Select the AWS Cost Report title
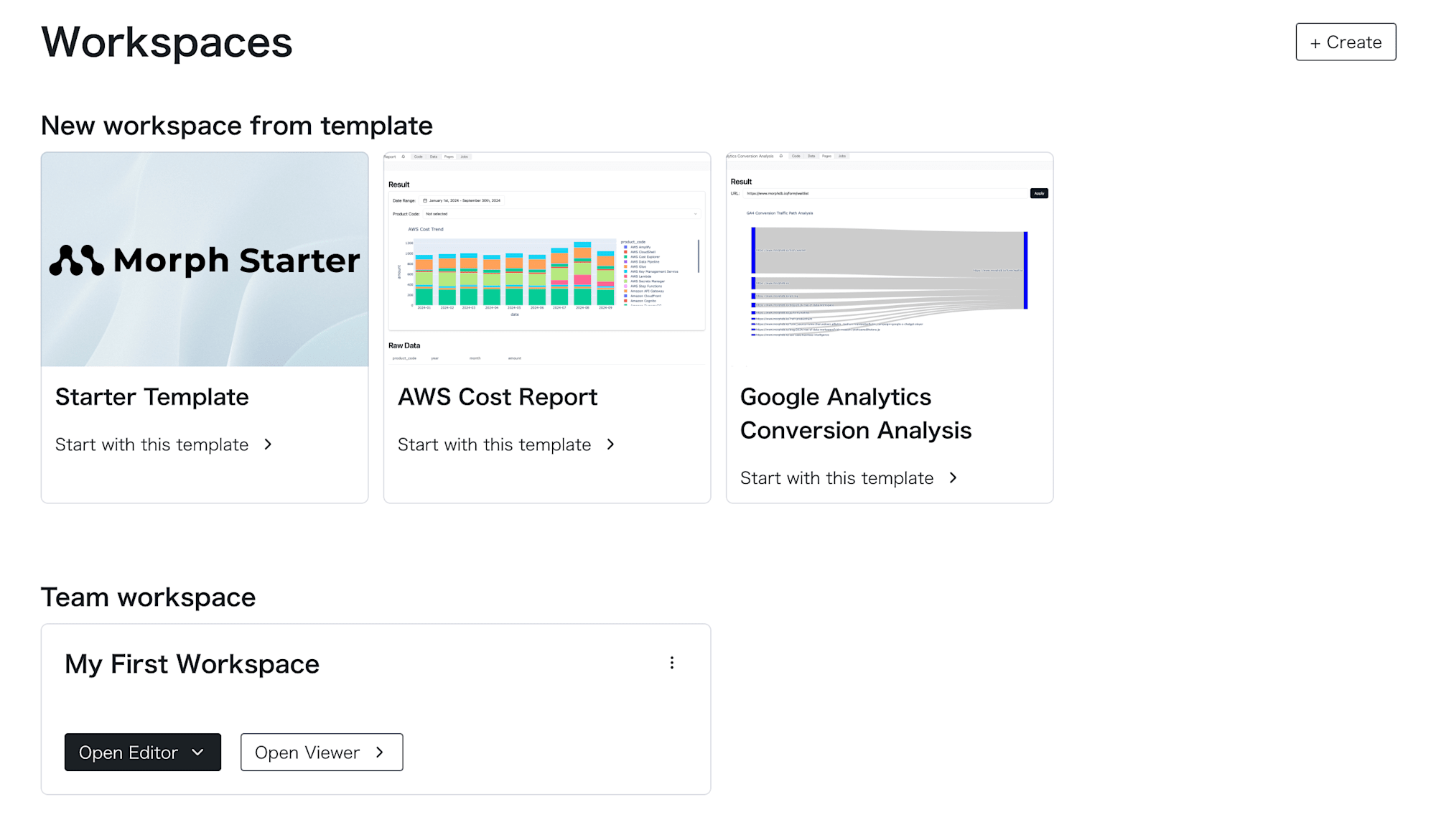This screenshot has height=825, width=1436. point(498,397)
